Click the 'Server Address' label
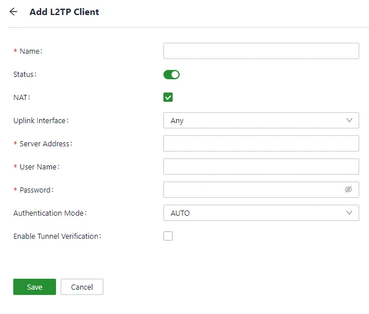369x314 pixels. (46, 144)
